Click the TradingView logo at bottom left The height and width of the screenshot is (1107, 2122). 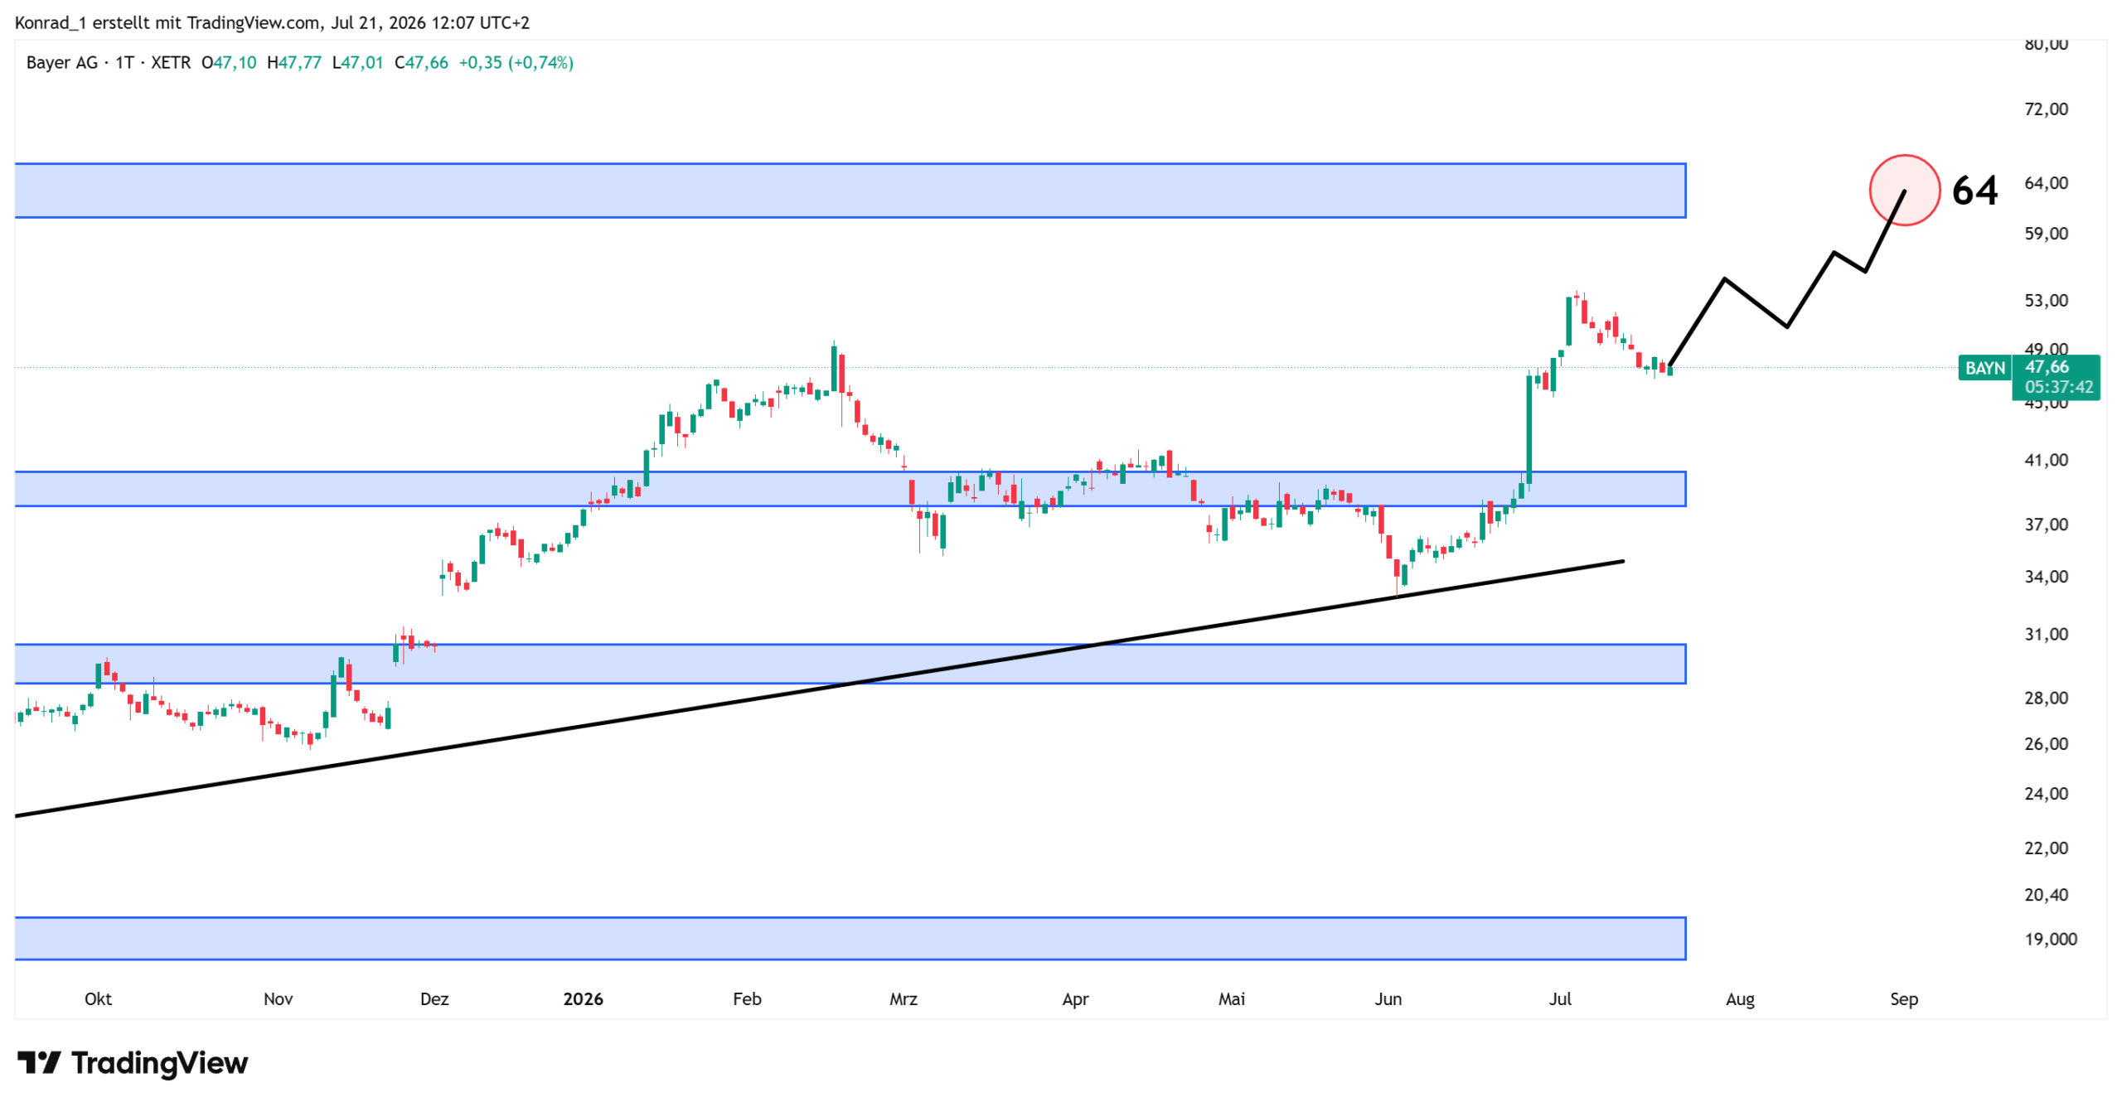(133, 1062)
